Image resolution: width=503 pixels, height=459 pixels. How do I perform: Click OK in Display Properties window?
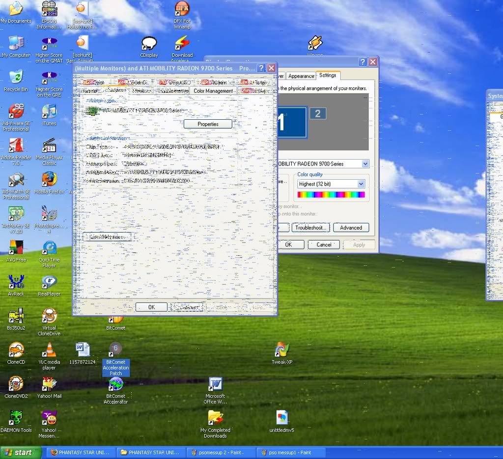click(x=291, y=244)
